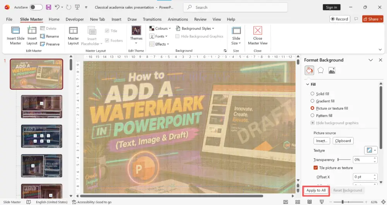Open Format Background pane options chevron
387x205 pixels.
[370, 60]
